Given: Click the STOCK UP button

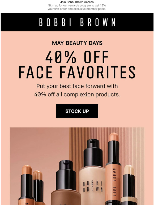Looking at the screenshot, I should (x=77, y=111).
